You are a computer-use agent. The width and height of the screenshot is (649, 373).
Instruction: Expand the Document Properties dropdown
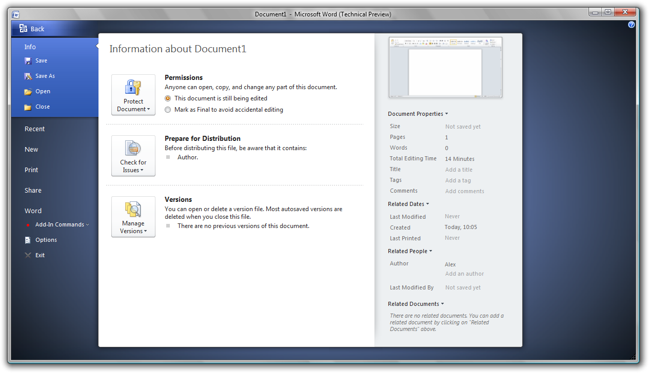point(418,114)
